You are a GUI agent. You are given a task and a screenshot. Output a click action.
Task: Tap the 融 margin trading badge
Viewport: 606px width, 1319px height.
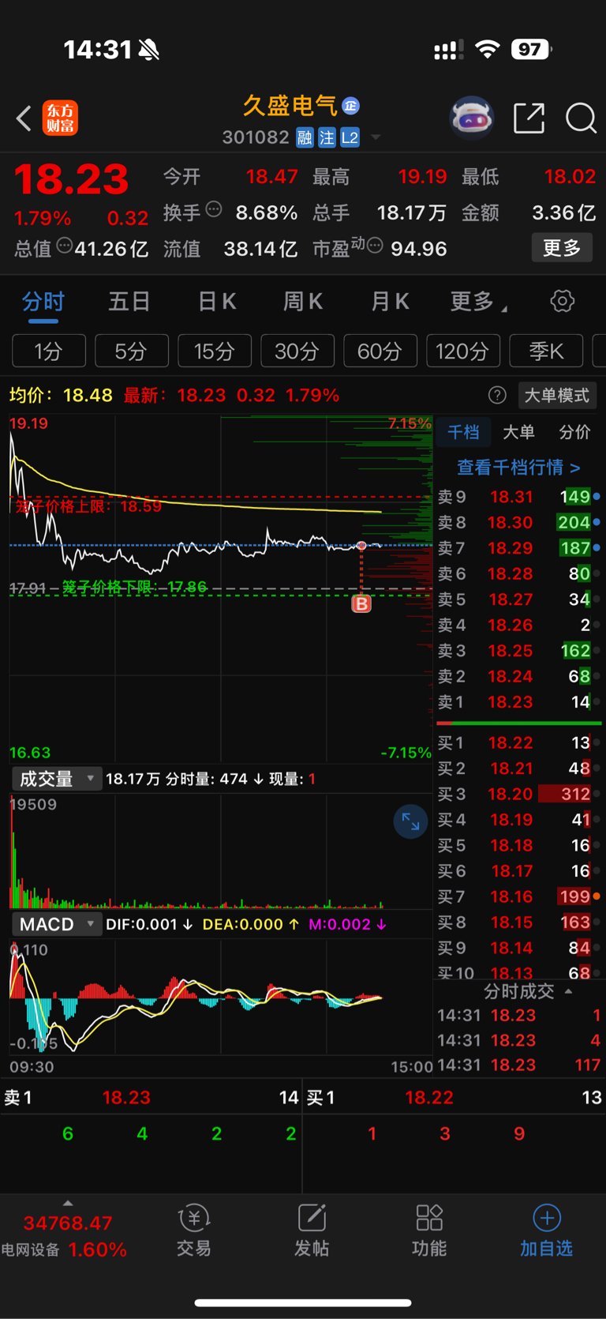click(305, 137)
